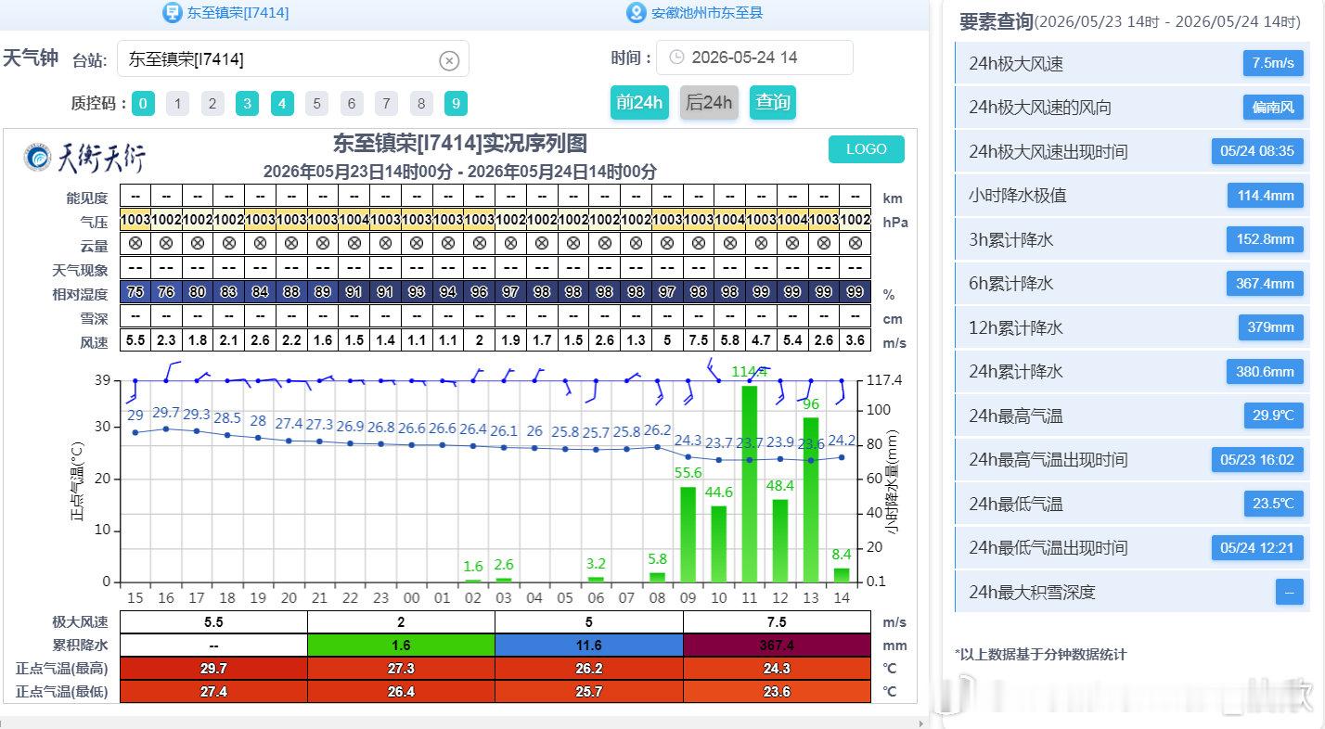The image size is (1325, 729).
Task: Select the 小时降水极值 row label
Action: [1018, 196]
